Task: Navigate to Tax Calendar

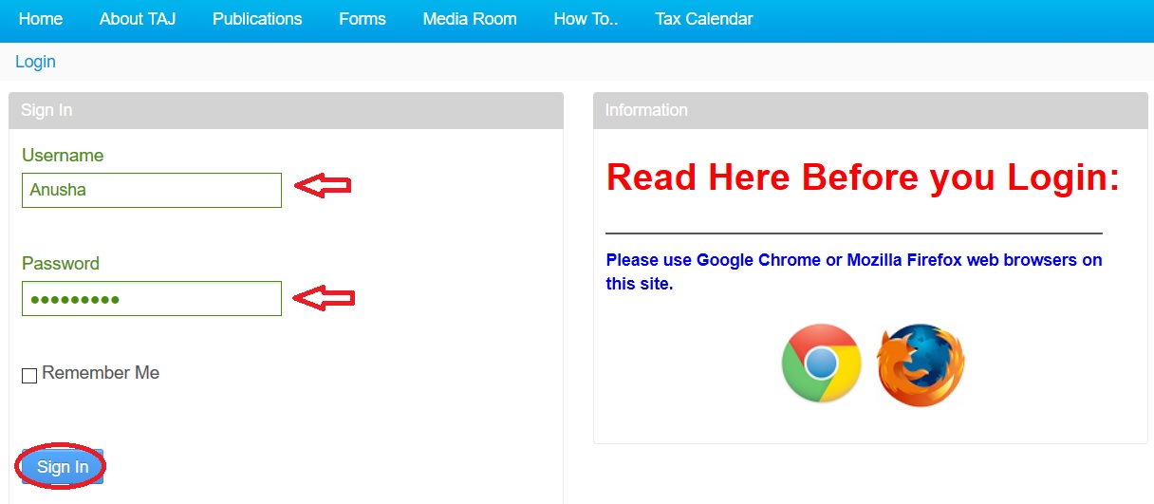Action: 704,19
